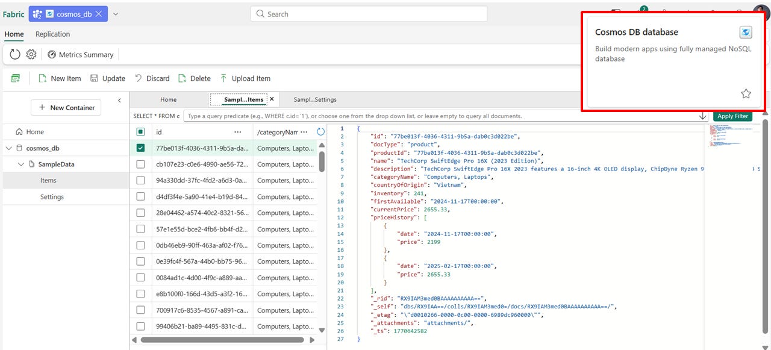
Task: Open the settings gear in the ribbon
Action: [31, 54]
